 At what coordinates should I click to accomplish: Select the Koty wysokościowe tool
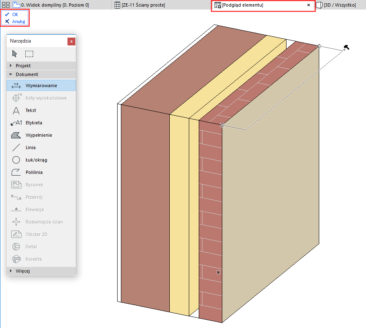coord(41,98)
